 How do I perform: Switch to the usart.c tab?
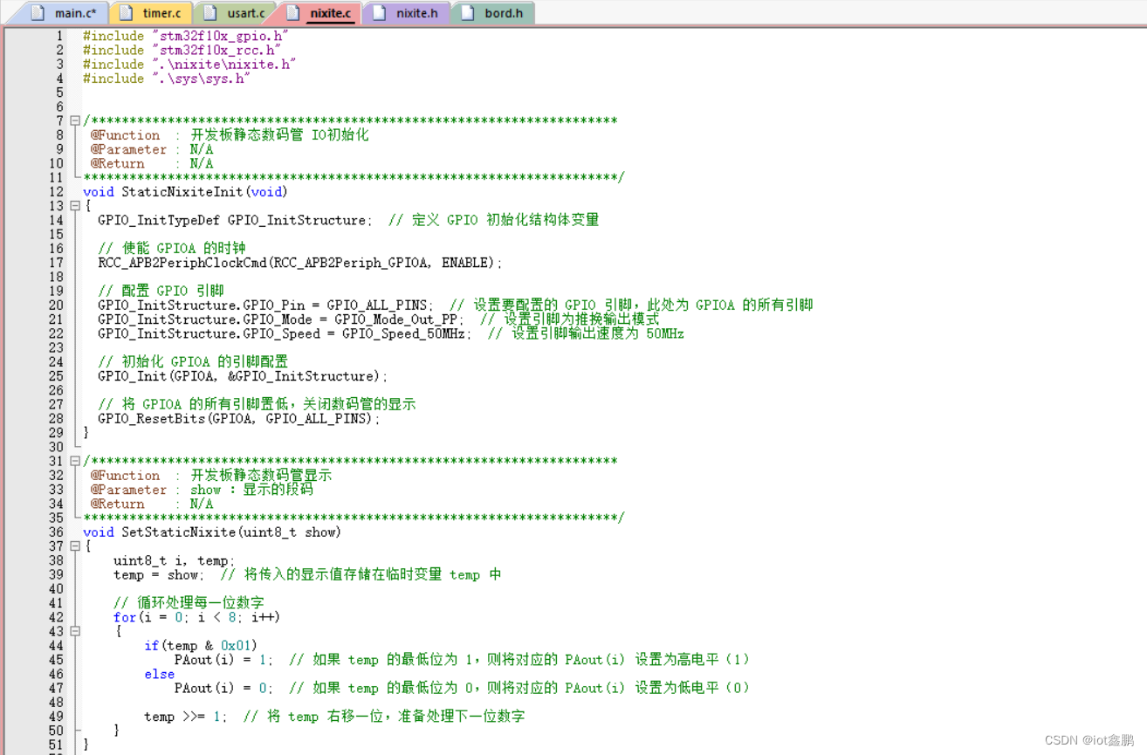237,13
